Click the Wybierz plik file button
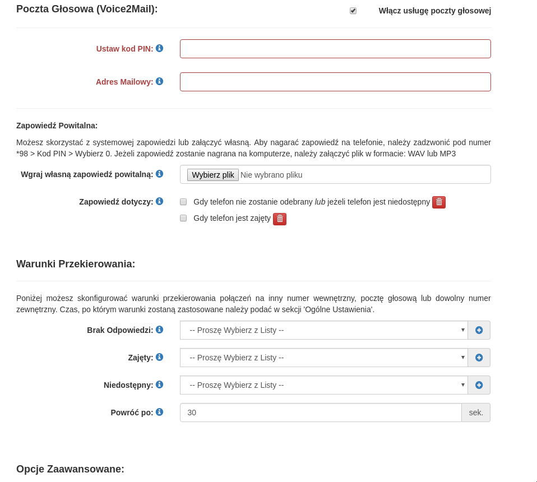 click(213, 175)
